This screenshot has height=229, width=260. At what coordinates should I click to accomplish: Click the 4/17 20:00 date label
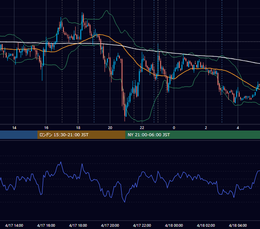[110, 225]
